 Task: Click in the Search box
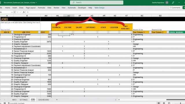pyautogui.click(x=97, y=3)
